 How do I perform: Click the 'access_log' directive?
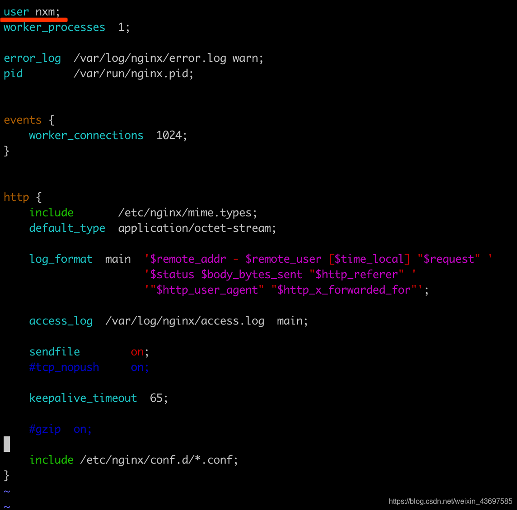pyautogui.click(x=61, y=321)
